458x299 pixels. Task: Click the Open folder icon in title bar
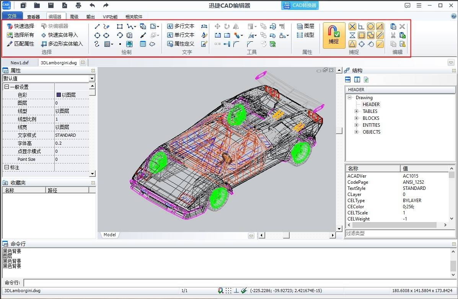[x=37, y=5]
